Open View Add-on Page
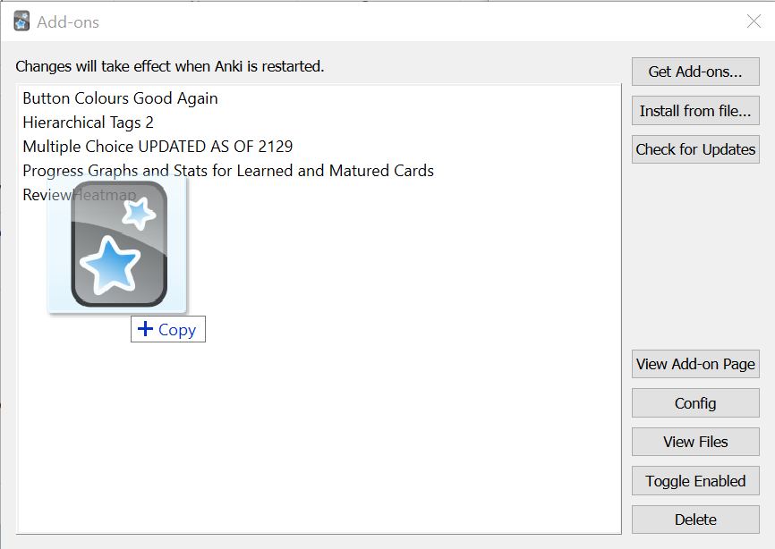This screenshot has width=775, height=549. click(x=695, y=364)
